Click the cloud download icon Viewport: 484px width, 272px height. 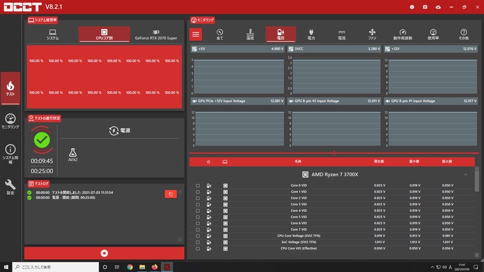click(x=438, y=7)
